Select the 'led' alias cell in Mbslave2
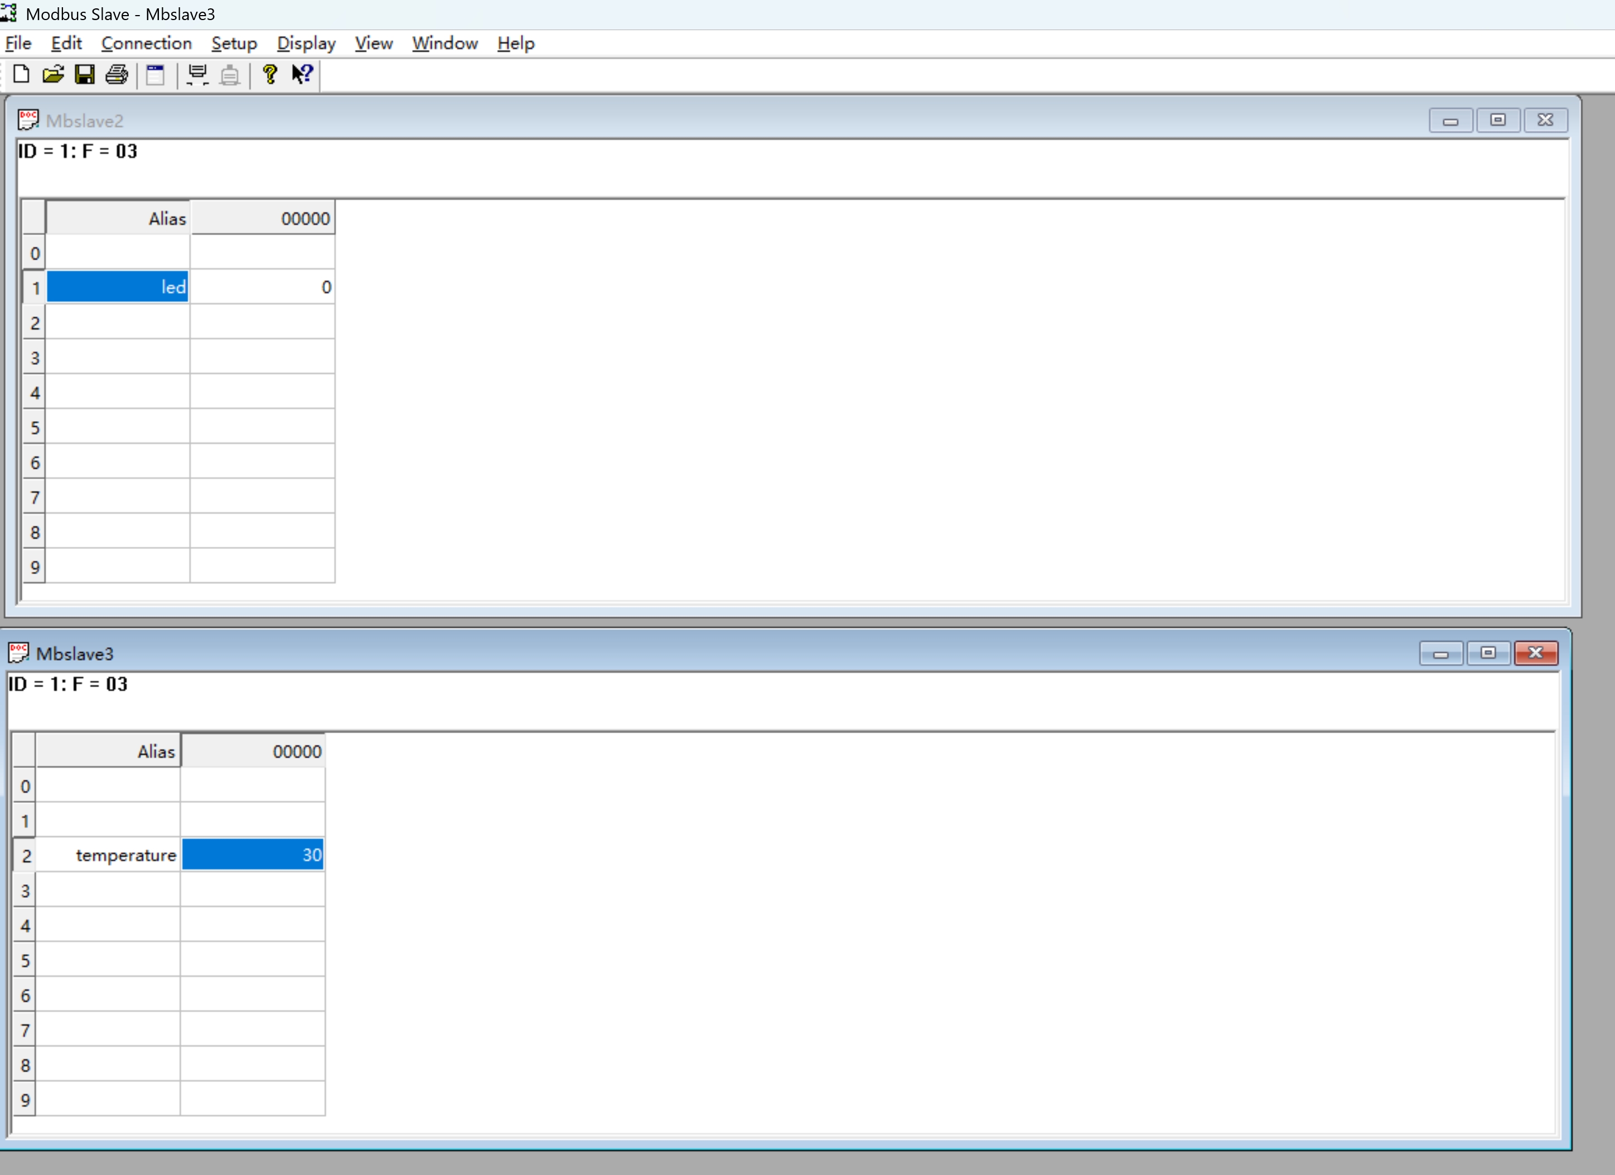This screenshot has width=1615, height=1175. (x=118, y=287)
